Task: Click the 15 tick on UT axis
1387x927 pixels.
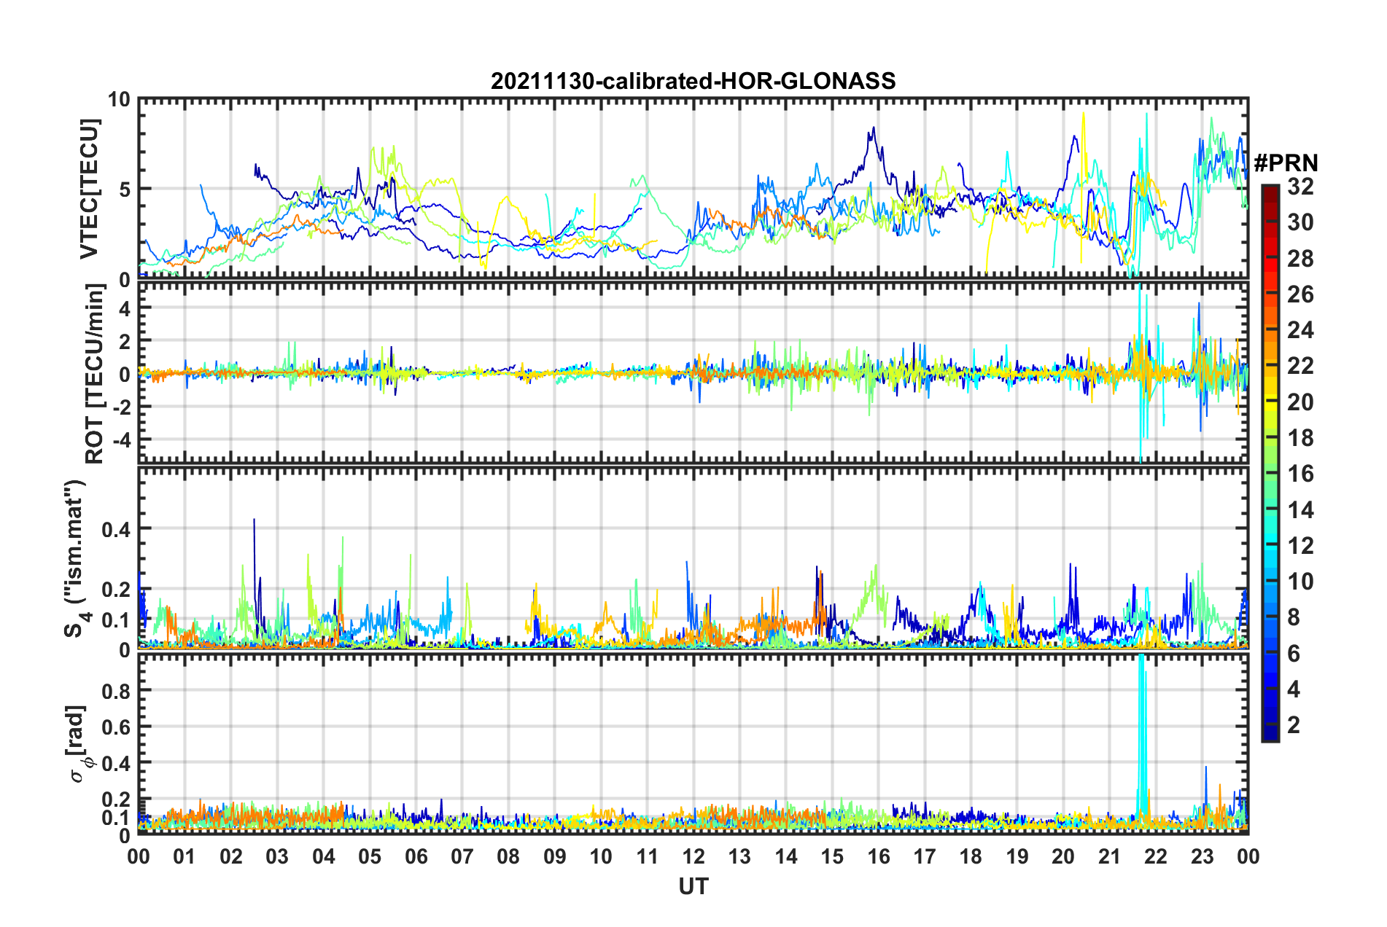Action: click(x=832, y=857)
